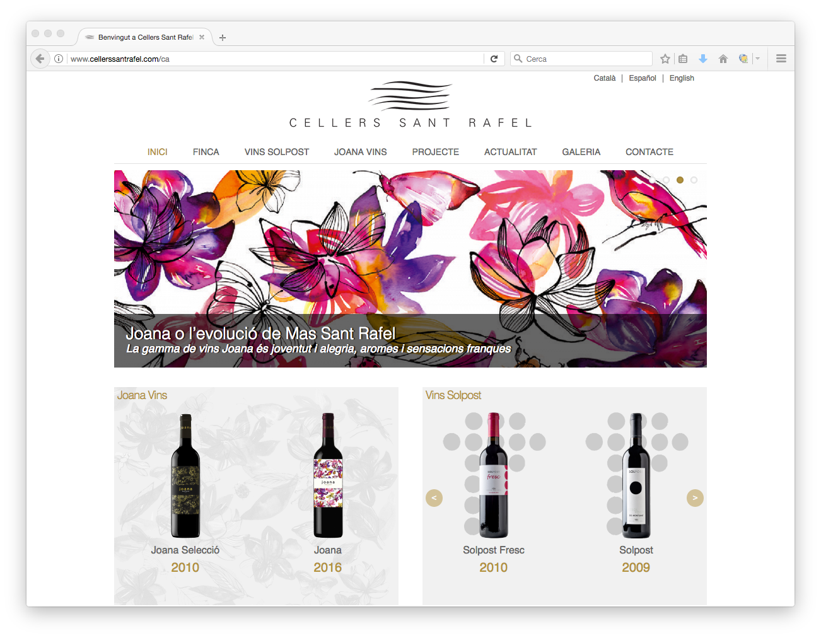
Task: Reload the page with the refresh icon
Action: (494, 59)
